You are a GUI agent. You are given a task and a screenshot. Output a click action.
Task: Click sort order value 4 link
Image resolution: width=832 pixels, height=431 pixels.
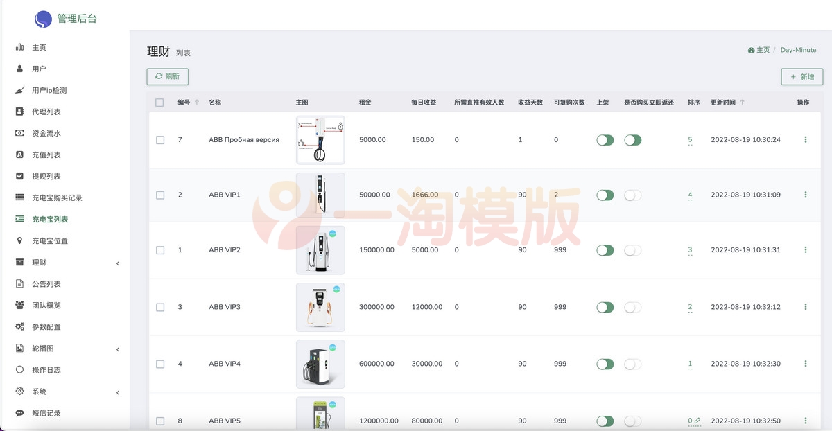coord(690,195)
